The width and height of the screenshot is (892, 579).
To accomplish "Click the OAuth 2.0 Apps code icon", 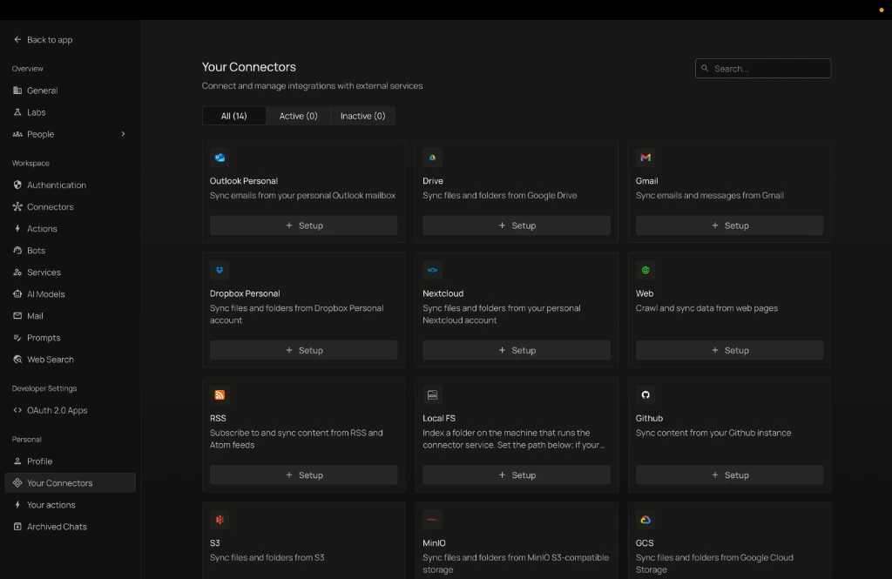I will pos(17,410).
